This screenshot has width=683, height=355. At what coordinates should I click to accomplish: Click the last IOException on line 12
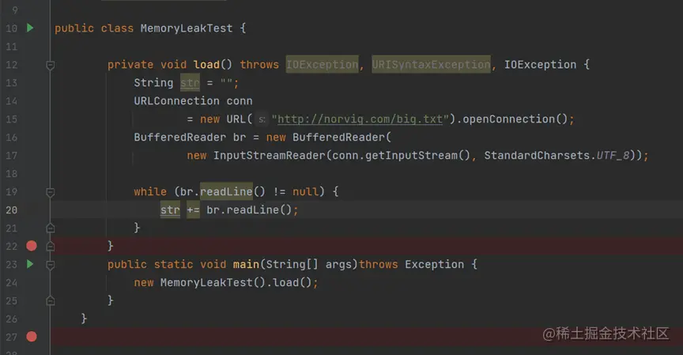click(540, 65)
